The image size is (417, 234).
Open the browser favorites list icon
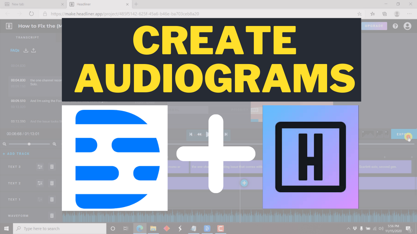[372, 14]
